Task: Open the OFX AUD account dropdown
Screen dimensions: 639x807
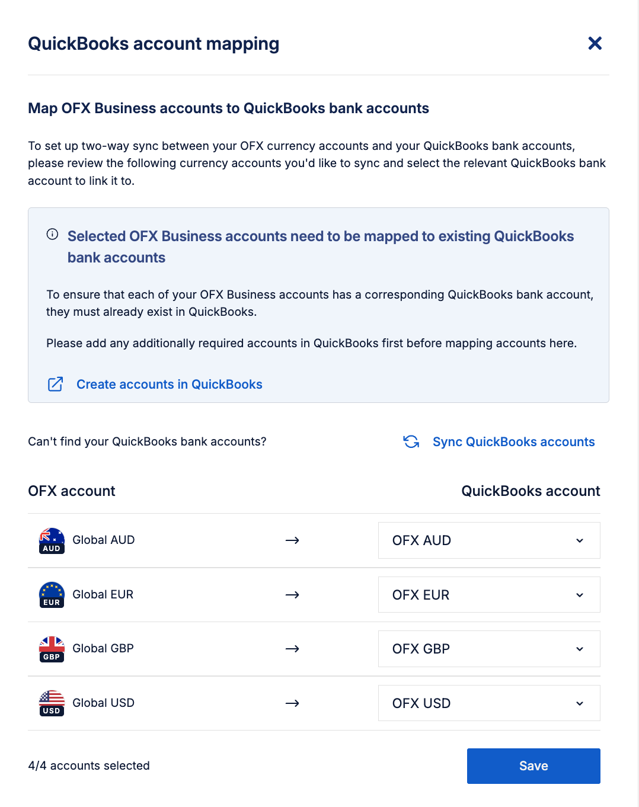Action: [x=489, y=540]
